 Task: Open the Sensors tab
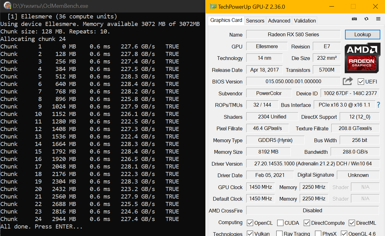[255, 21]
